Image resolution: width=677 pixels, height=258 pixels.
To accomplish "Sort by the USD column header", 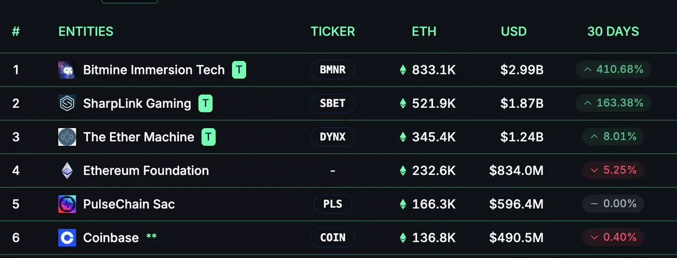I will point(514,32).
